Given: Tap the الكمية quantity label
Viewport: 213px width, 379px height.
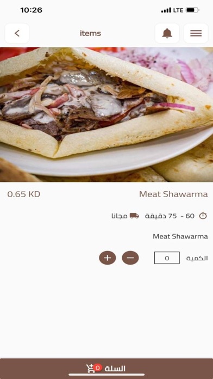Looking at the screenshot, I should point(197,258).
